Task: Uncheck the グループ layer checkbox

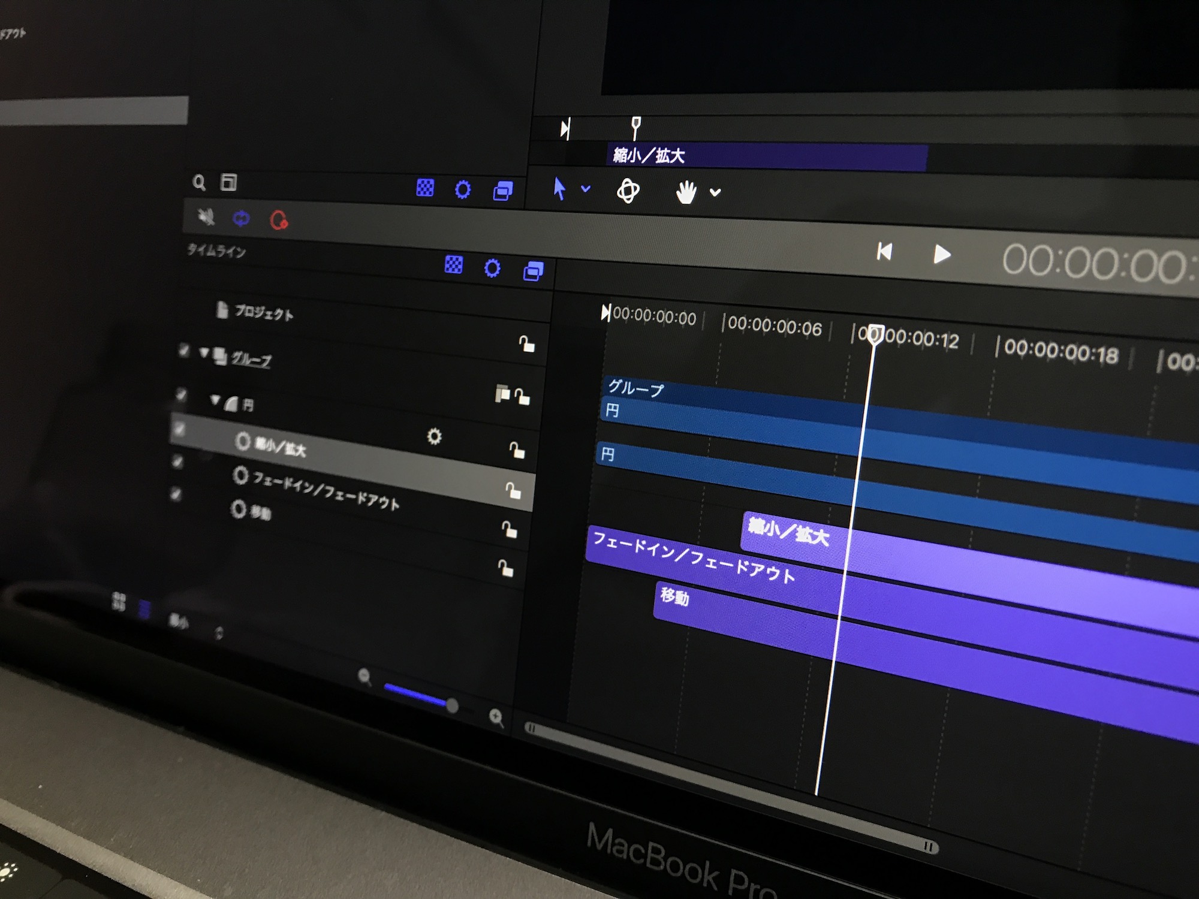Action: point(183,350)
